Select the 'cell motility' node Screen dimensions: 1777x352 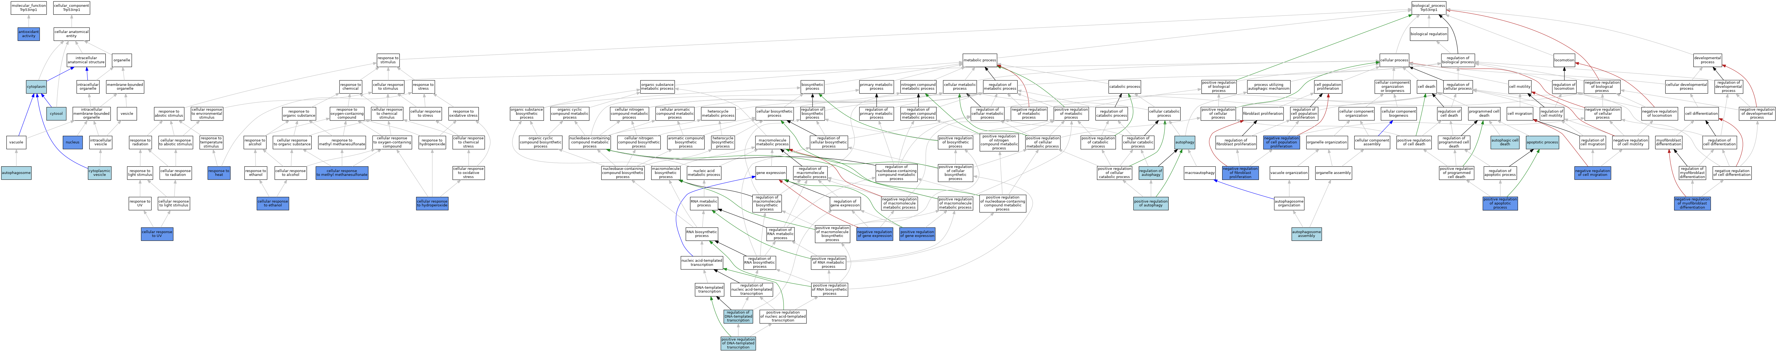1519,87
